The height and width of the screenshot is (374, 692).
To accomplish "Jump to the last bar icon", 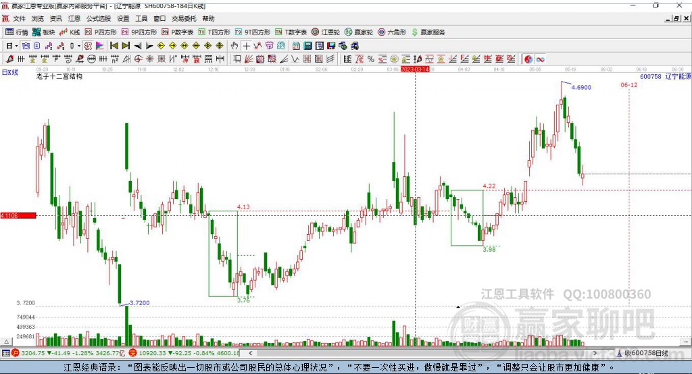I will click(x=126, y=46).
